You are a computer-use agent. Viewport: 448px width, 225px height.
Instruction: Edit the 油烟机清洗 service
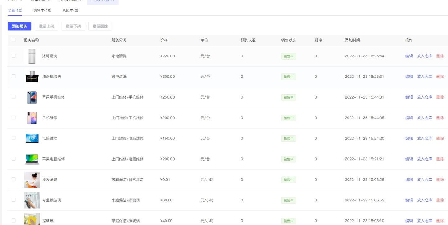pos(409,77)
